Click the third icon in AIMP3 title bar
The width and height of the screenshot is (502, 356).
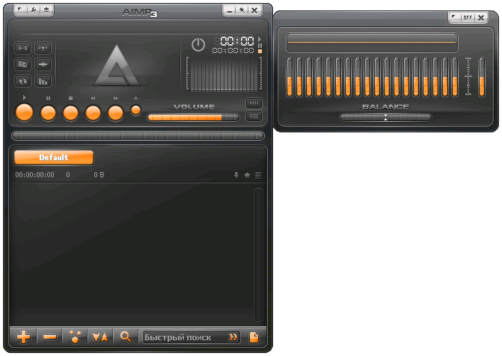coord(46,10)
